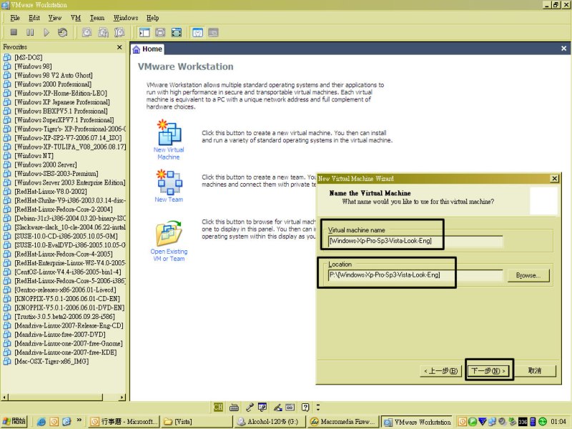572x429 pixels.
Task: Click the Virtual machine name field
Action: coord(415,241)
